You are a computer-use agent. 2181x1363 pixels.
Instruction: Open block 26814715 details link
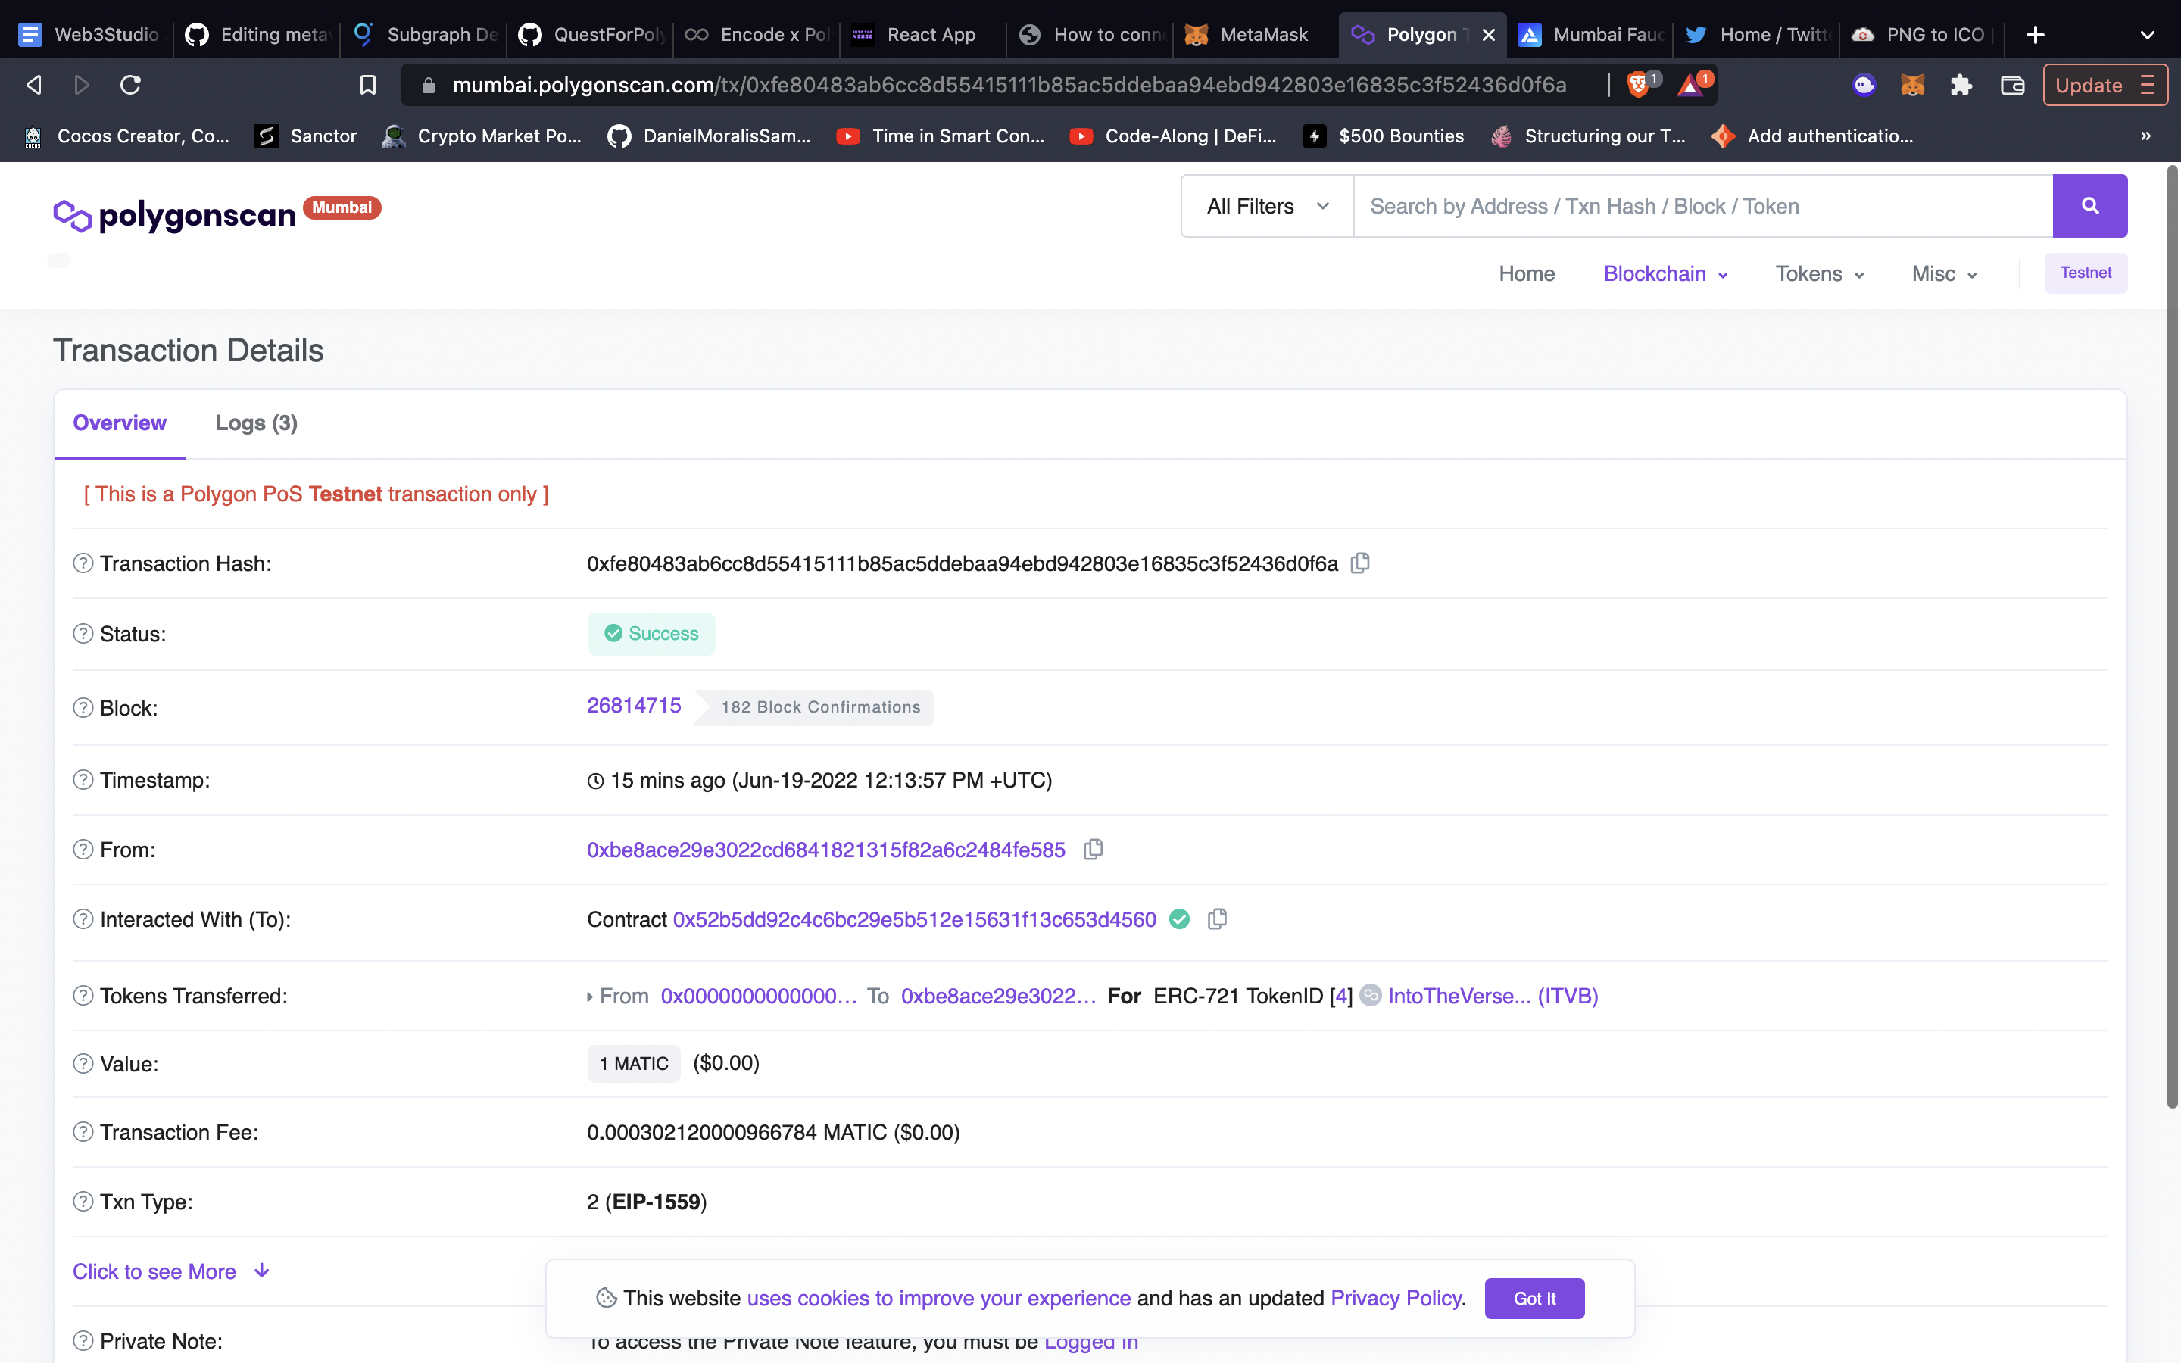pyautogui.click(x=634, y=705)
